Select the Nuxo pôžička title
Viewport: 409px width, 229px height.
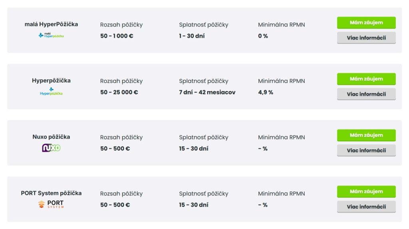(x=51, y=137)
